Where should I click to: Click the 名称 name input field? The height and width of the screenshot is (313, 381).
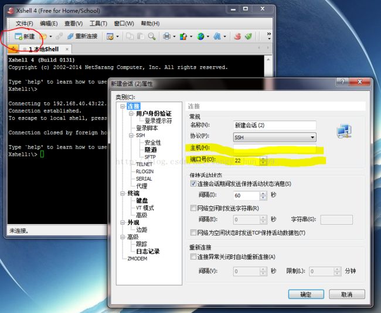click(x=274, y=125)
